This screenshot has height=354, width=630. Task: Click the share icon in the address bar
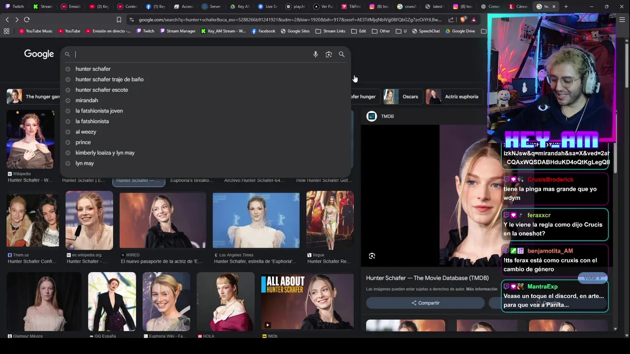[451, 20]
